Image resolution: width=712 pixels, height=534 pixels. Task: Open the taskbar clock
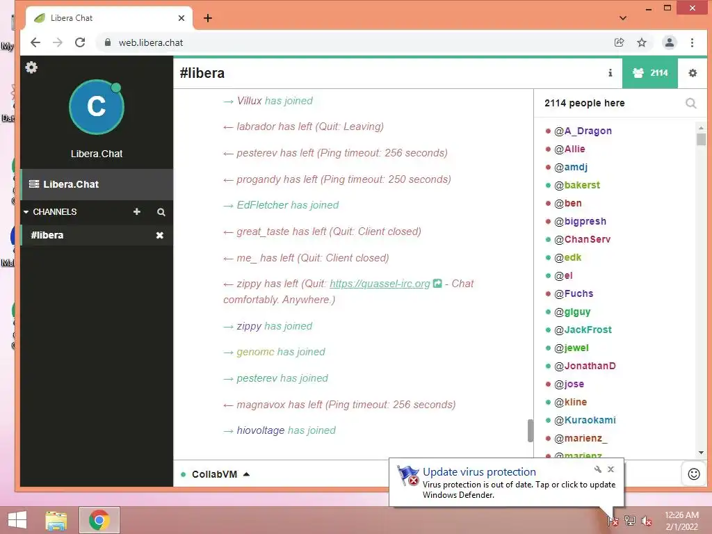tap(681, 520)
